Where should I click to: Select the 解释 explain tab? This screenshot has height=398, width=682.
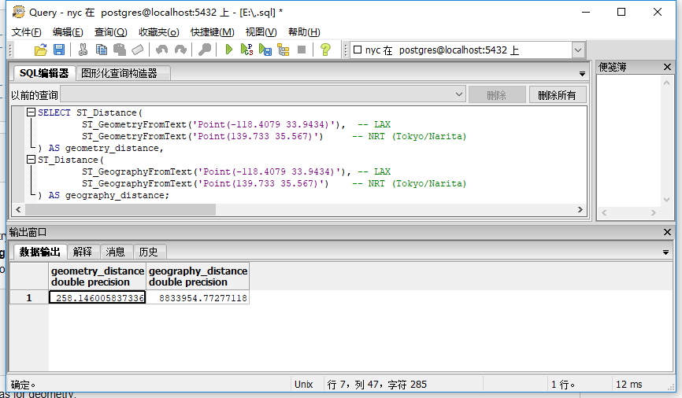[83, 252]
